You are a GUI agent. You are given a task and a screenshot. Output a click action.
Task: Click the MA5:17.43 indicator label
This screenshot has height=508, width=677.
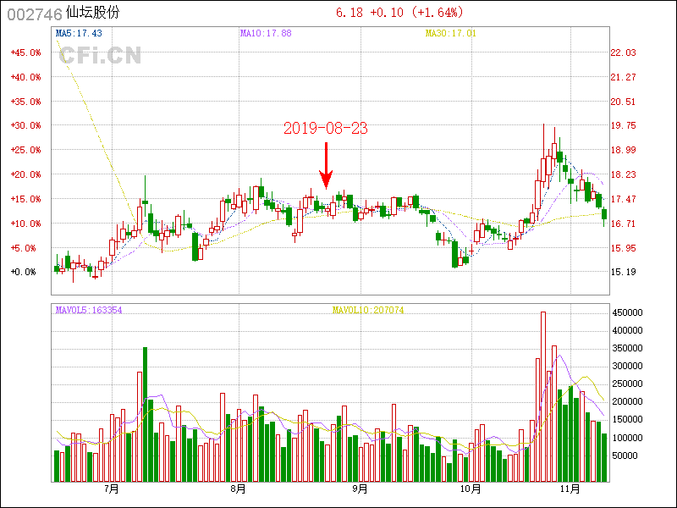tap(79, 34)
